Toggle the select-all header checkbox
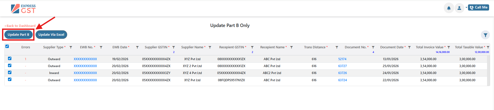The image size is (494, 110). pos(7,47)
